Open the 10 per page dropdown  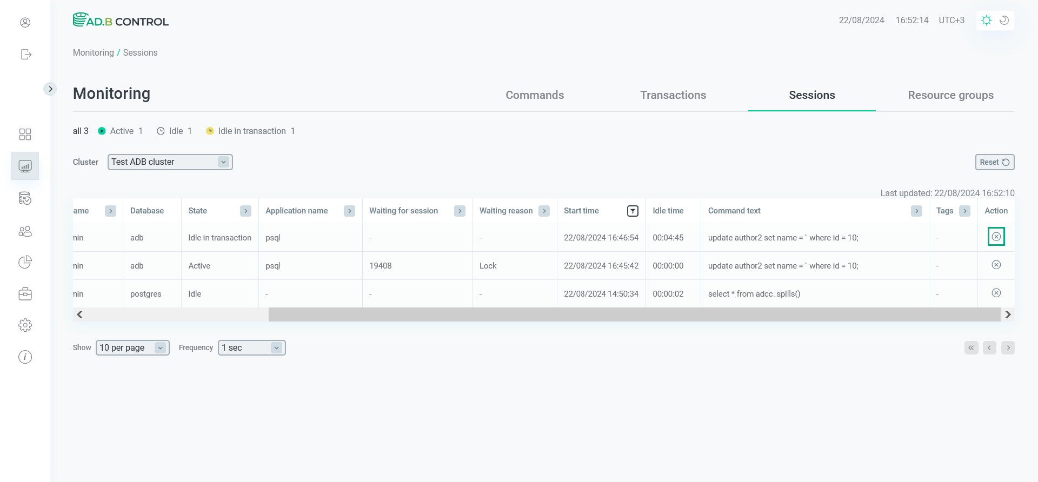(x=132, y=348)
